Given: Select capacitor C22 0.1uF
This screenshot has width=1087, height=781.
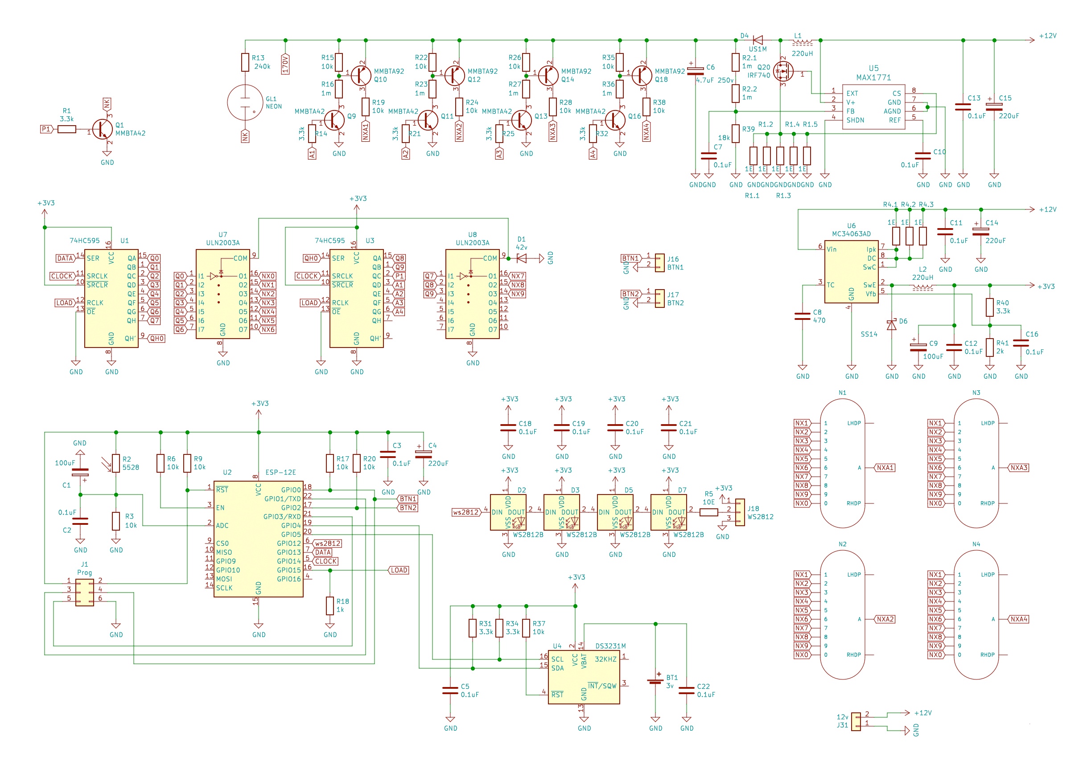Looking at the screenshot, I should [x=686, y=691].
